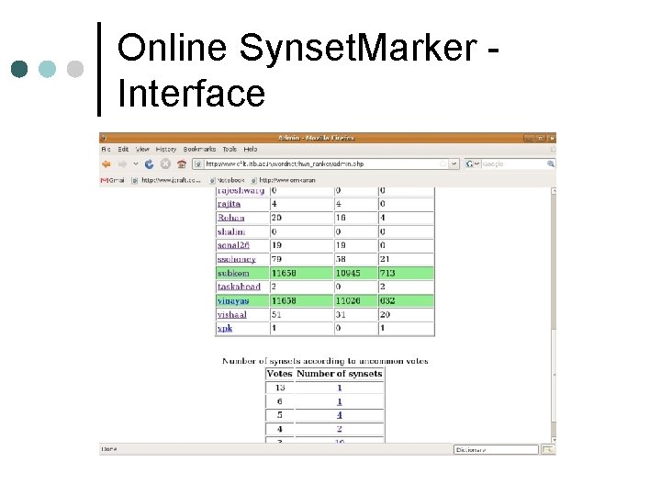The image size is (661, 496).
Task: Open the taskahead user link
Action: point(239,287)
